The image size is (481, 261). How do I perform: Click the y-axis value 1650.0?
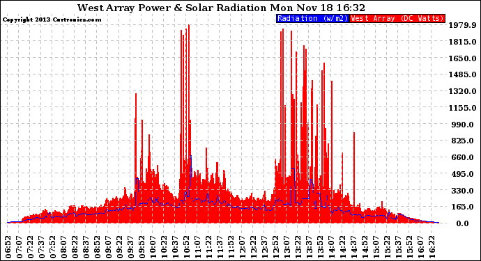(462, 58)
